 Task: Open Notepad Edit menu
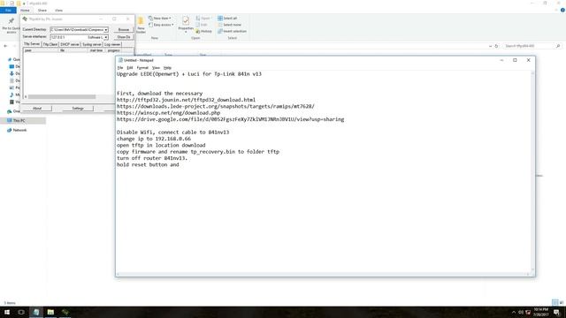coord(130,68)
